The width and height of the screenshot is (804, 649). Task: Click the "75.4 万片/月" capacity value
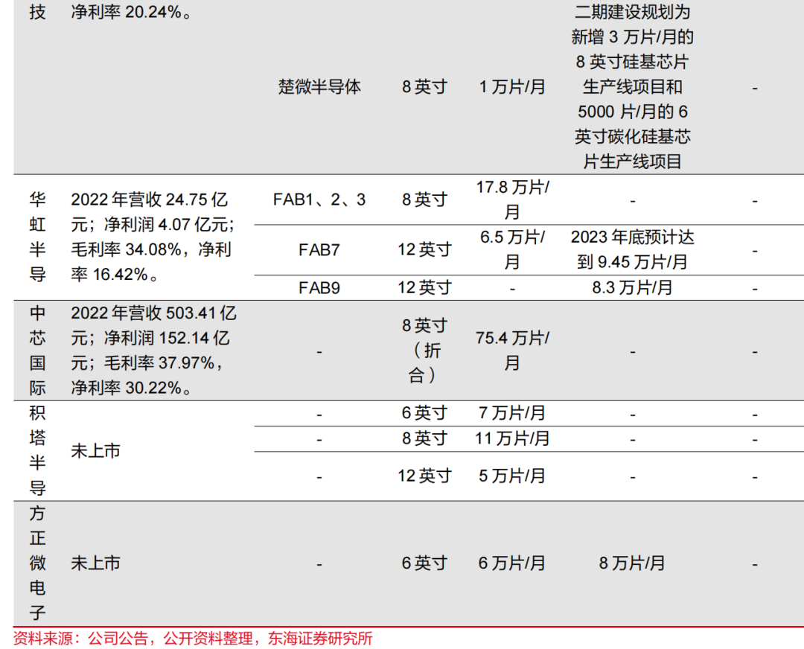click(512, 351)
